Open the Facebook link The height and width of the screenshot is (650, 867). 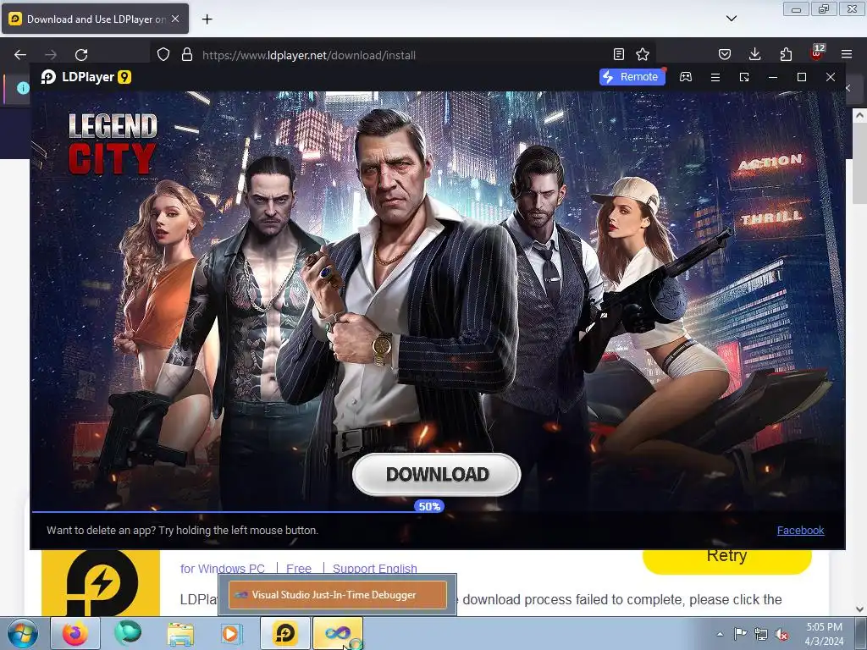click(800, 530)
